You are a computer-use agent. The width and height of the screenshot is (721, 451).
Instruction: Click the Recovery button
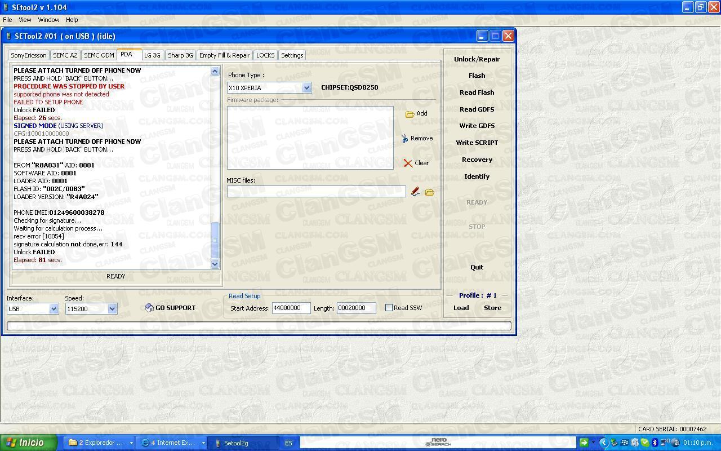[x=477, y=160]
